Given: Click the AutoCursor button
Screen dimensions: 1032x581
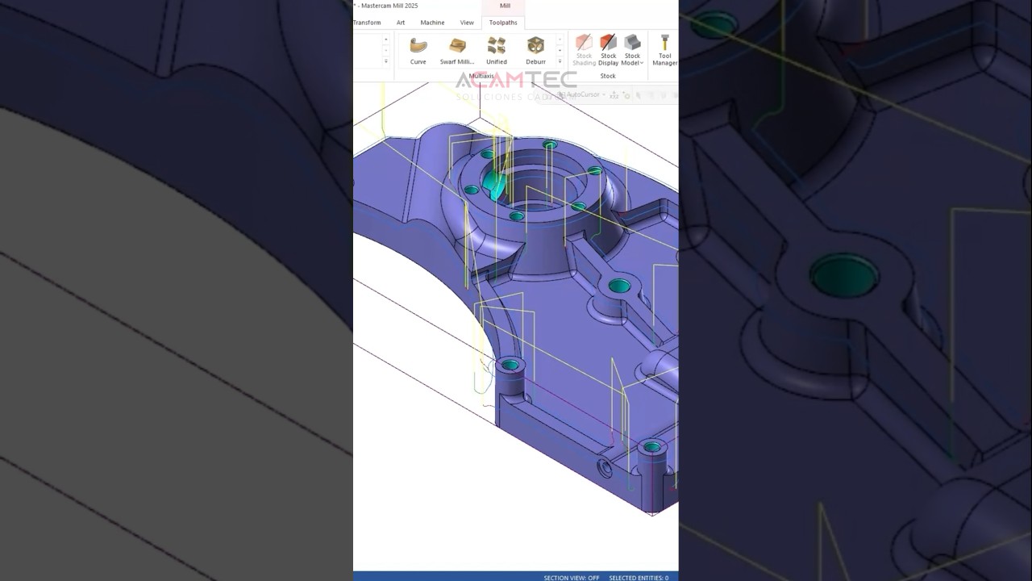Looking at the screenshot, I should point(579,94).
